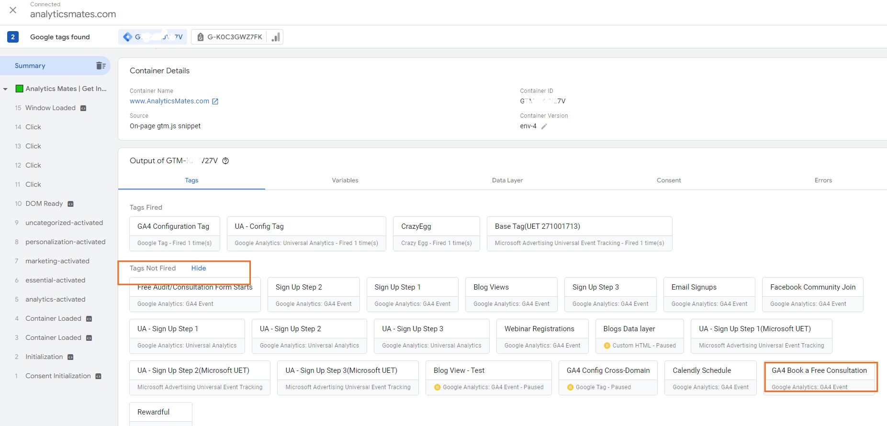The image size is (887, 426).
Task: Open the Facebook Community Join tag
Action: [813, 294]
